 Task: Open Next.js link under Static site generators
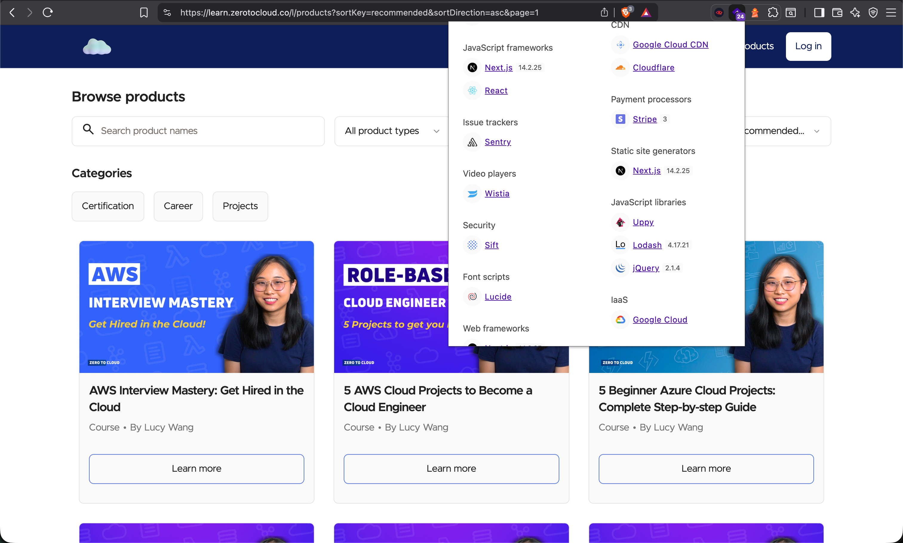pyautogui.click(x=647, y=171)
